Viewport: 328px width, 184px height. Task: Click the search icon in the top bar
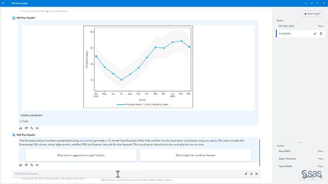[306, 3]
